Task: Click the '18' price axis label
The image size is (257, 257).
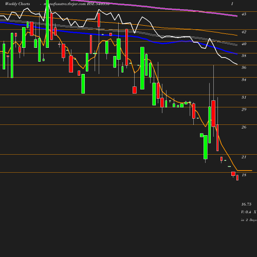Action: pos(244,175)
